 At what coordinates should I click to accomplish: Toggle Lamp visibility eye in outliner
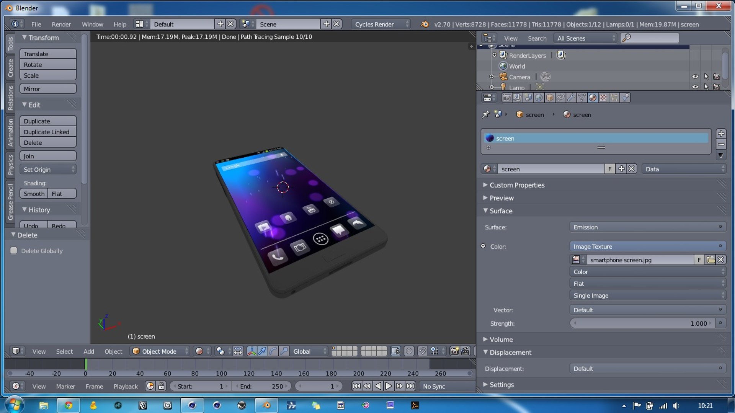[x=695, y=87]
